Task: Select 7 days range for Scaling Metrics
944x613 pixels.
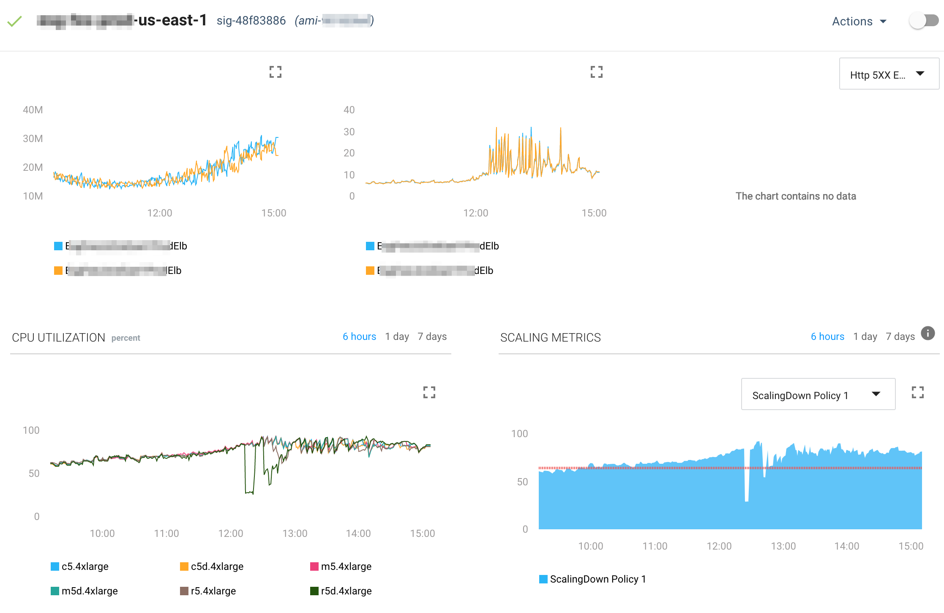Action: pos(900,337)
